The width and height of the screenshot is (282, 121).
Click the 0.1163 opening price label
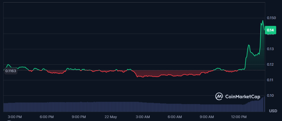point(11,71)
